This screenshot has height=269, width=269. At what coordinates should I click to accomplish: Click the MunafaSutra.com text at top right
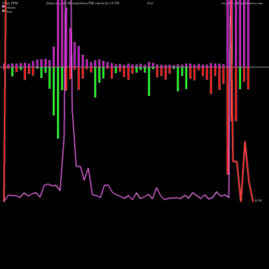(x=249, y=3)
